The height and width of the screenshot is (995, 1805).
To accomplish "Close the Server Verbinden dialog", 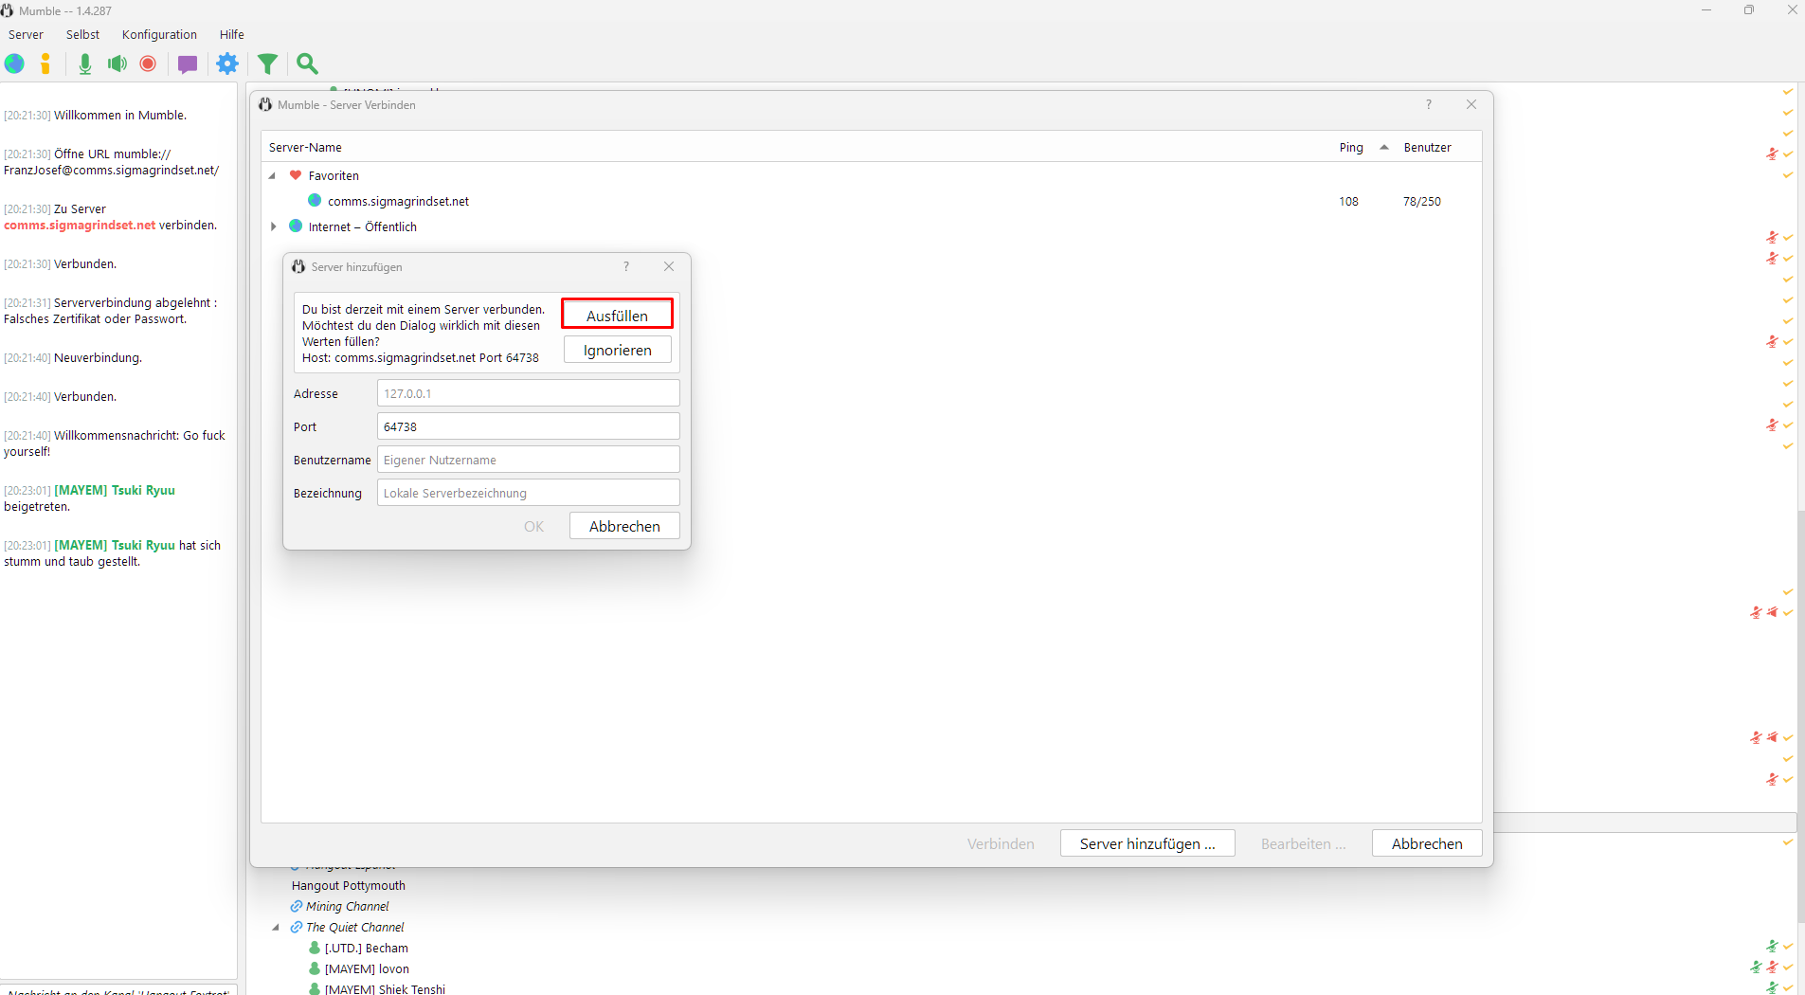I will click(x=1471, y=104).
